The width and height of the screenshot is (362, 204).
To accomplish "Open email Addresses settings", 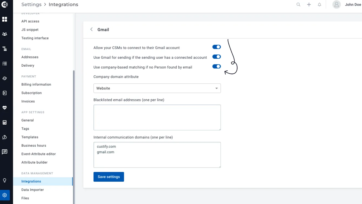I will tap(30, 57).
